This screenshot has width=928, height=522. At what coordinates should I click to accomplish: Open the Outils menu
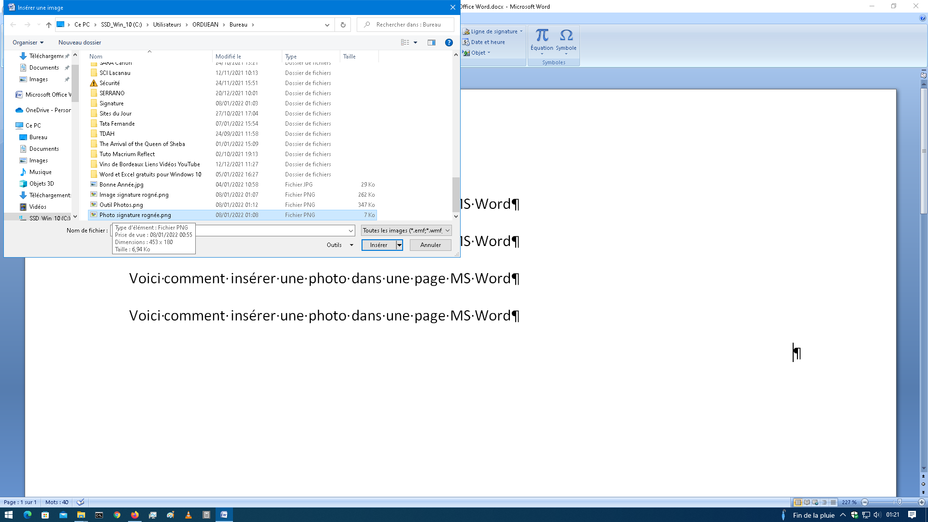[x=339, y=245]
